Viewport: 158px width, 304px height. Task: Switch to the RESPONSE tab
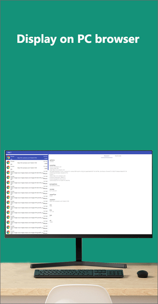click(x=118, y=156)
